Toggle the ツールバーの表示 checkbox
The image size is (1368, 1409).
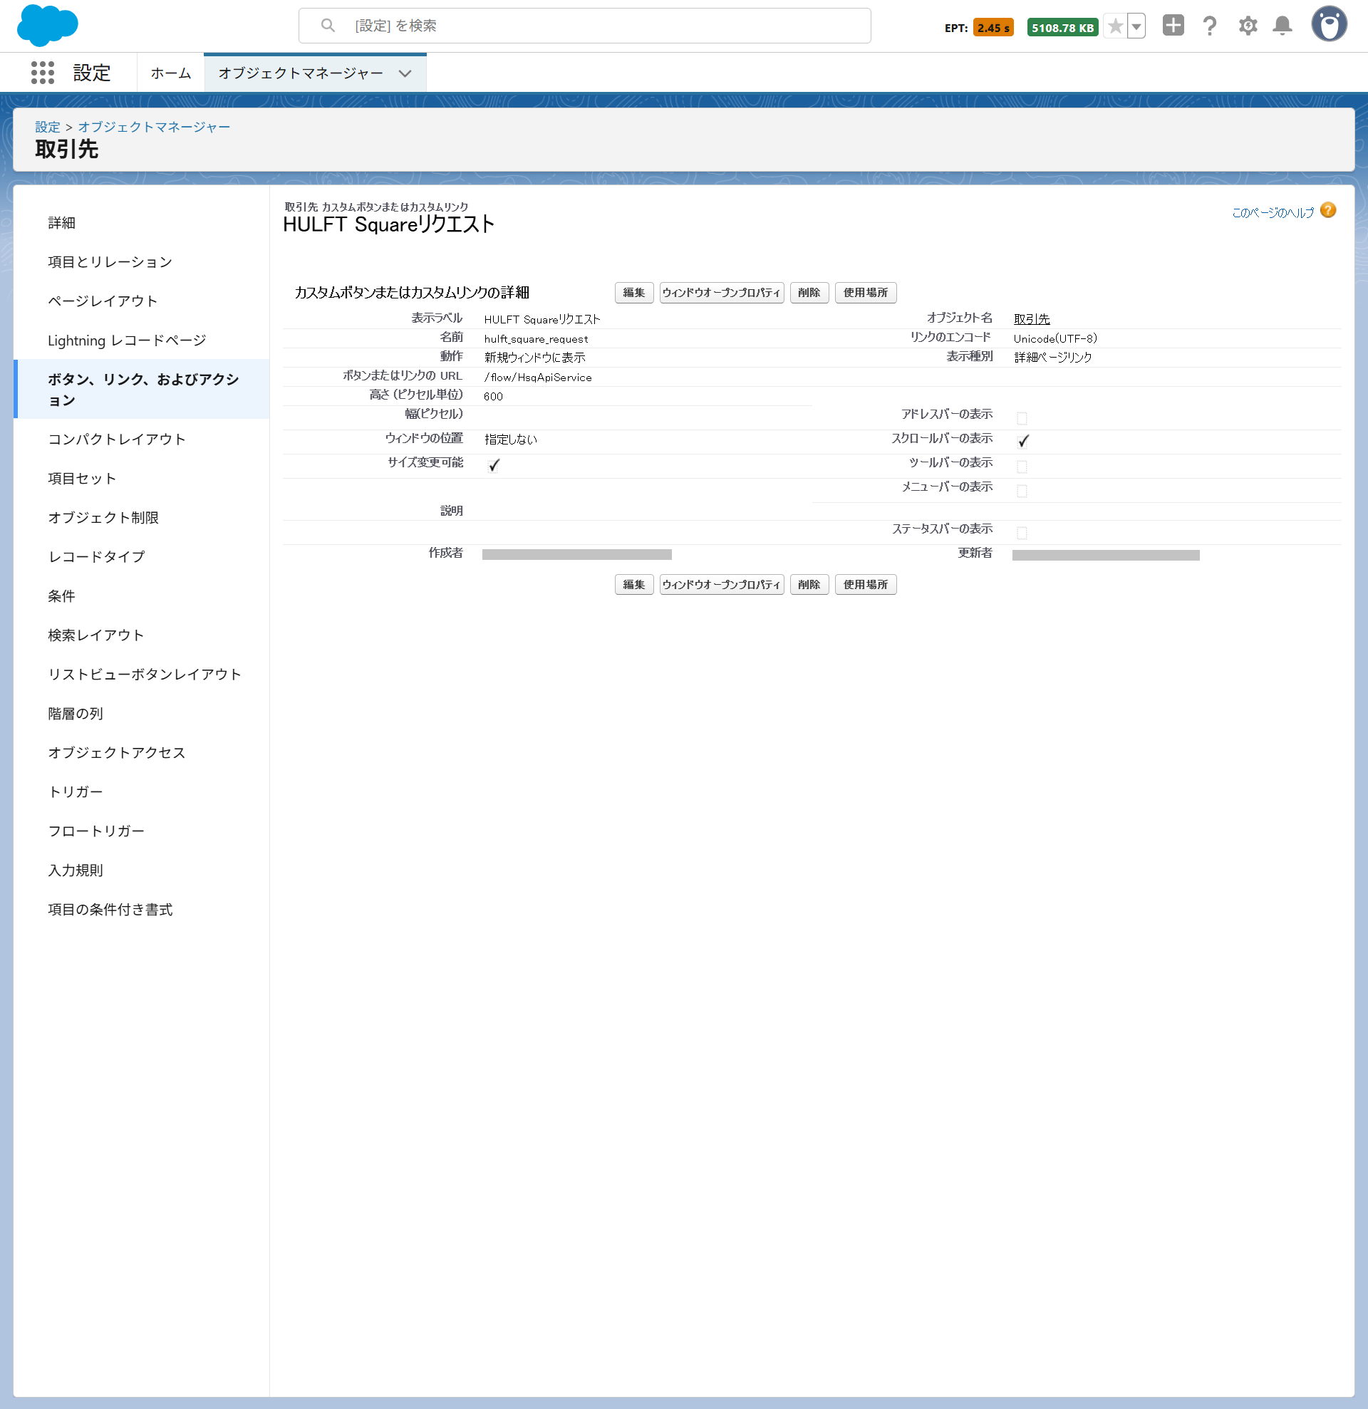(1022, 467)
